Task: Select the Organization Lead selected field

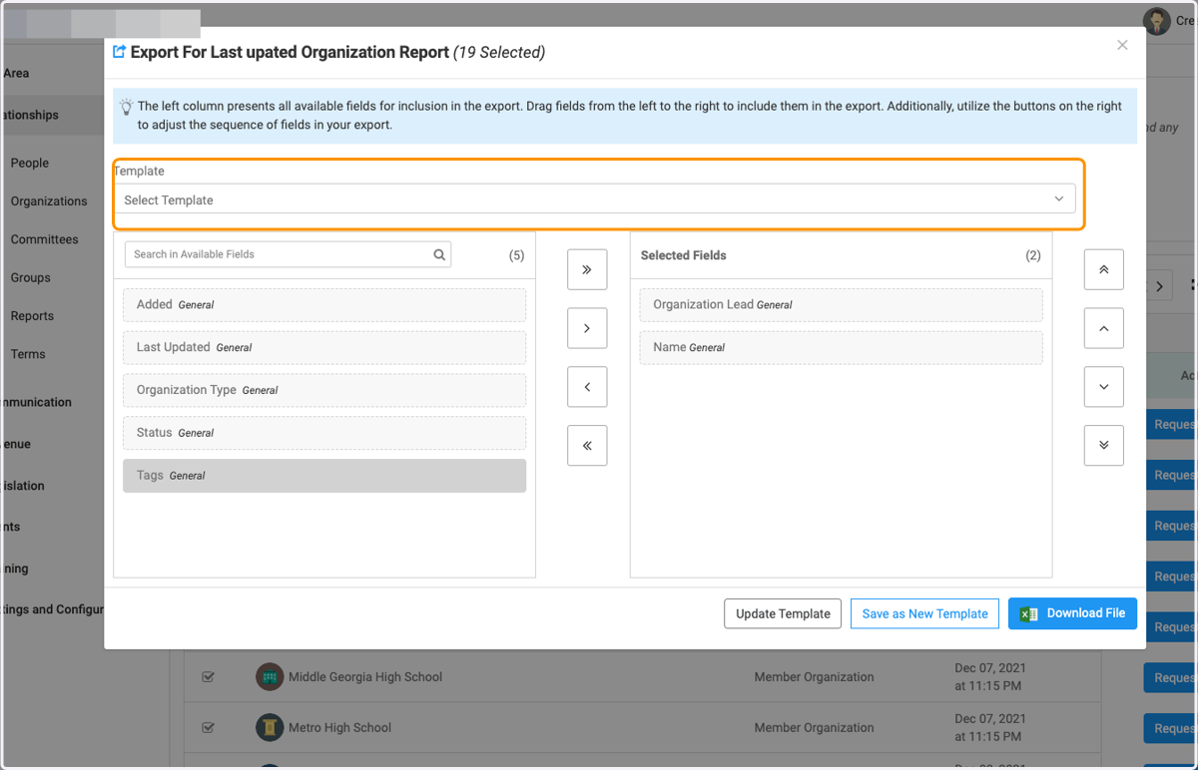Action: click(841, 304)
